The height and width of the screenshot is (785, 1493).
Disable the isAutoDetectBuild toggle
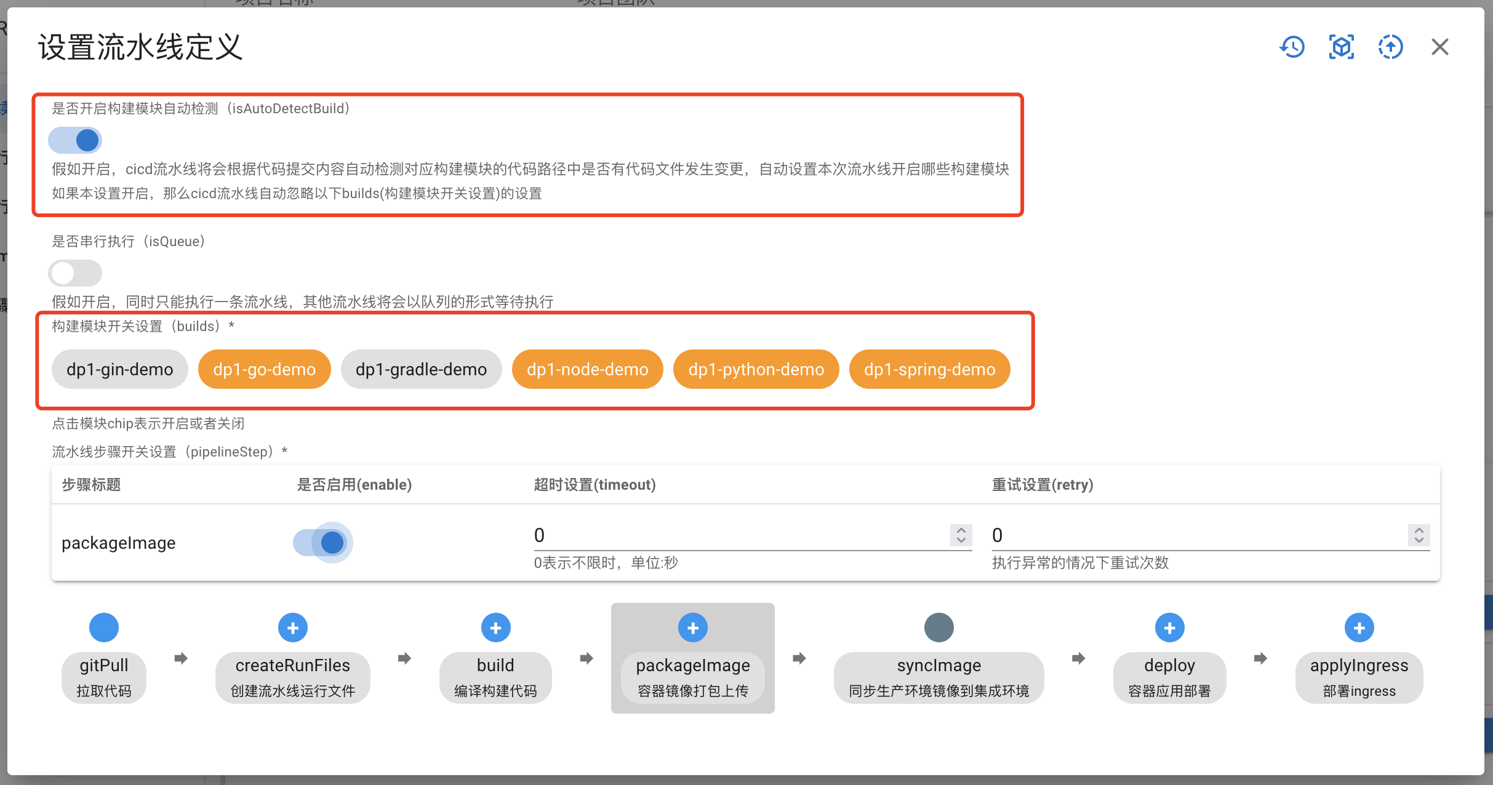click(x=75, y=140)
